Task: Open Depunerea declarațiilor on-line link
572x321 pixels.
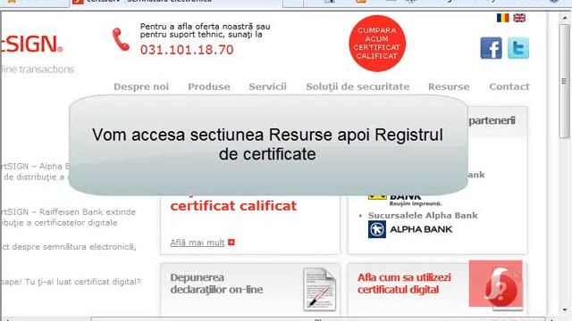Action: coord(216,284)
